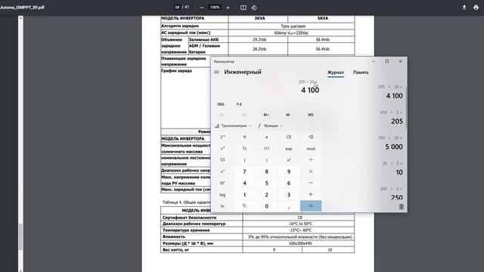Click the log key

click(222, 195)
